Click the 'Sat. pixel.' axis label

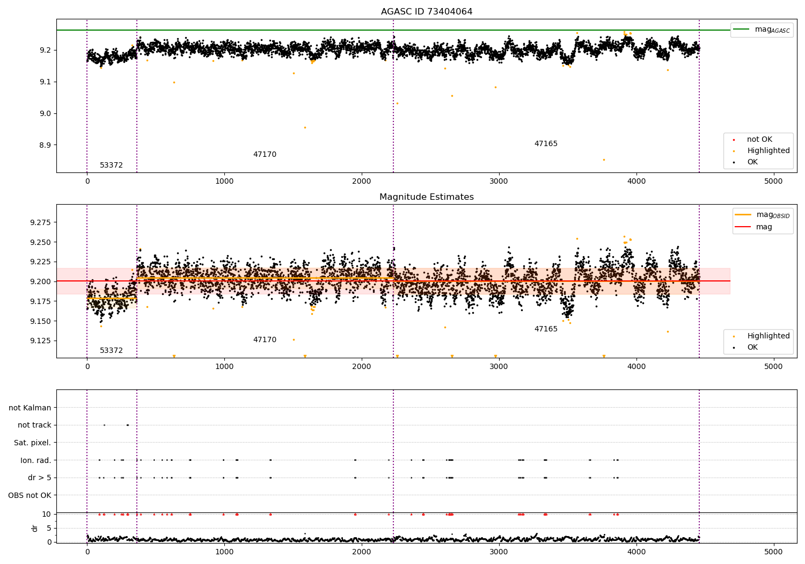pos(33,443)
